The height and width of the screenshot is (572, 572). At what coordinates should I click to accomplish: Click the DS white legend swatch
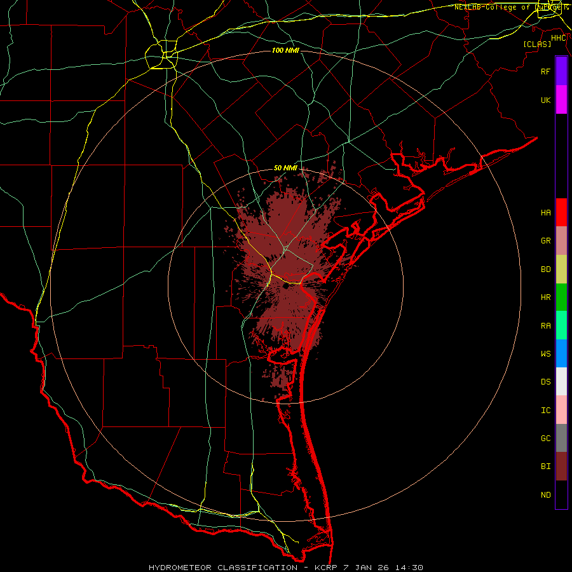tap(561, 381)
